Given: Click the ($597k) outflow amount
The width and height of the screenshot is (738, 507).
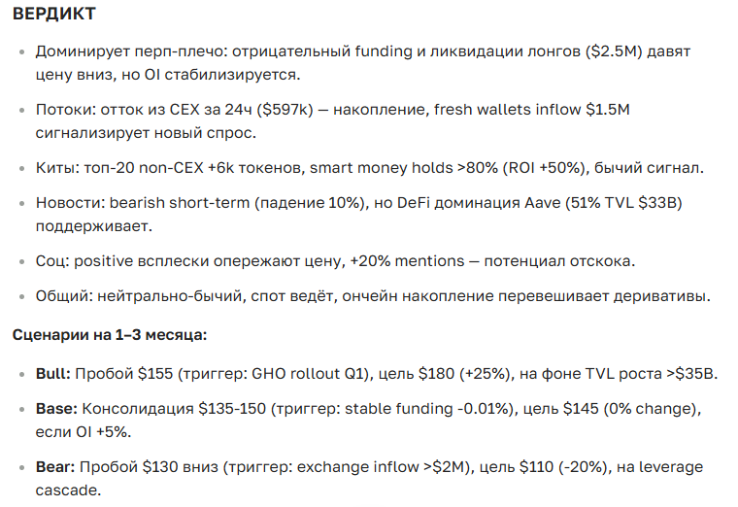Looking at the screenshot, I should click(x=290, y=110).
